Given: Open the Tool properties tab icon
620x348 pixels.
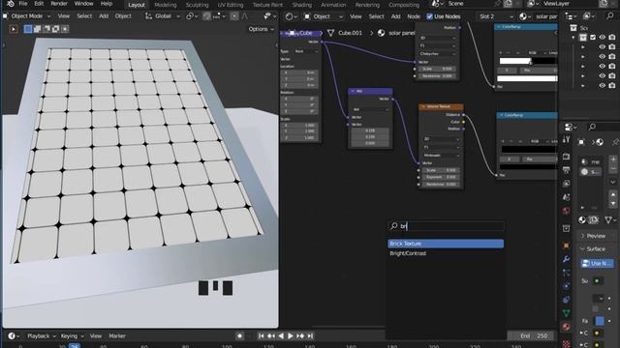Looking at the screenshot, I should click(x=566, y=139).
